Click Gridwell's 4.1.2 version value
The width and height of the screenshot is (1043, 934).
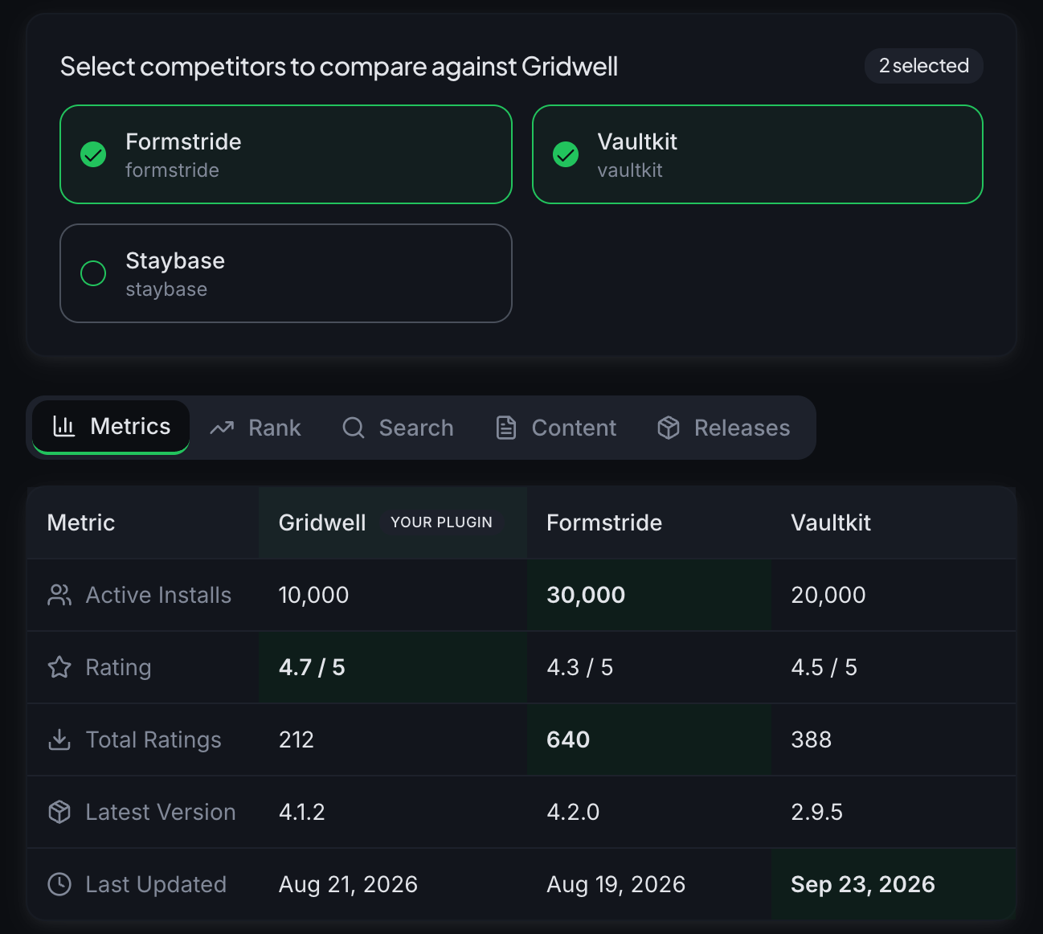[302, 812]
